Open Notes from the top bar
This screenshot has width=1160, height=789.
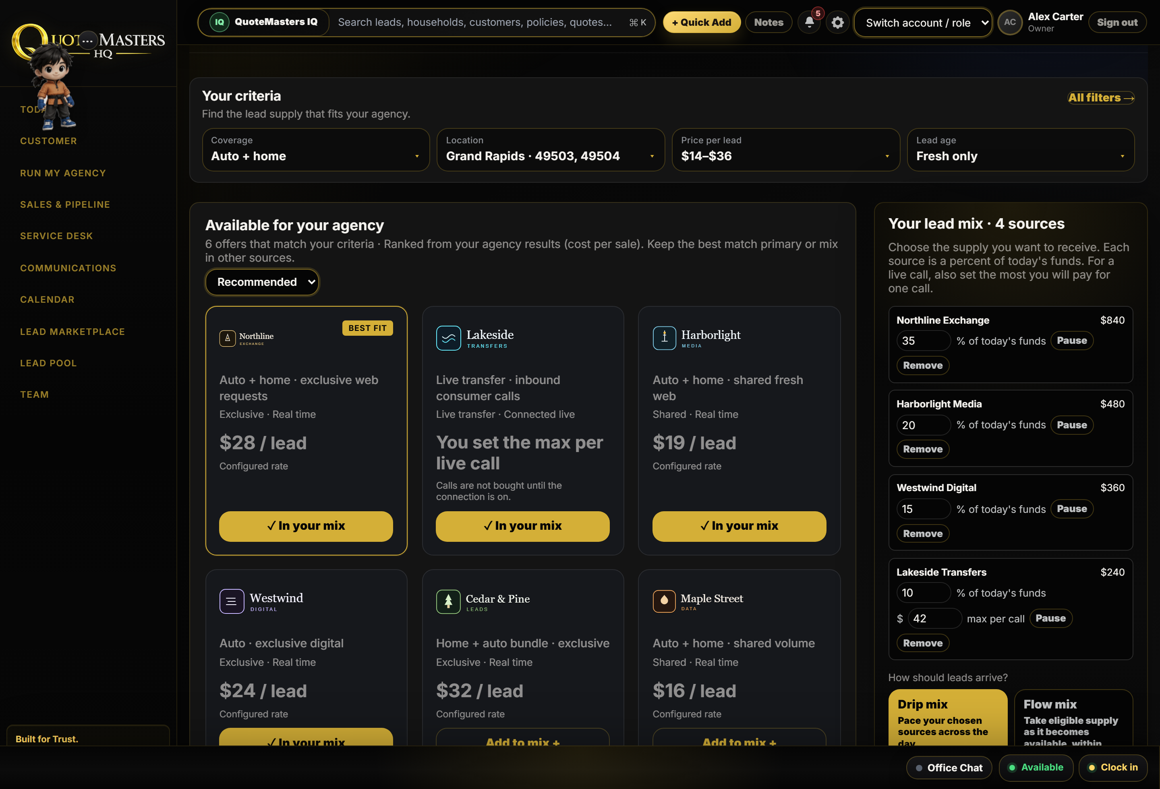tap(768, 23)
